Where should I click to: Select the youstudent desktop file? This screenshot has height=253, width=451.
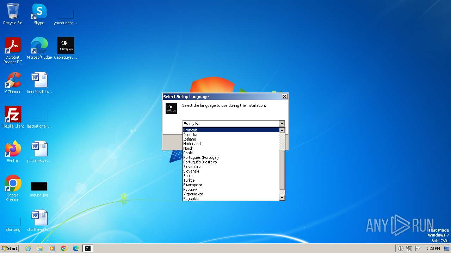(66, 14)
